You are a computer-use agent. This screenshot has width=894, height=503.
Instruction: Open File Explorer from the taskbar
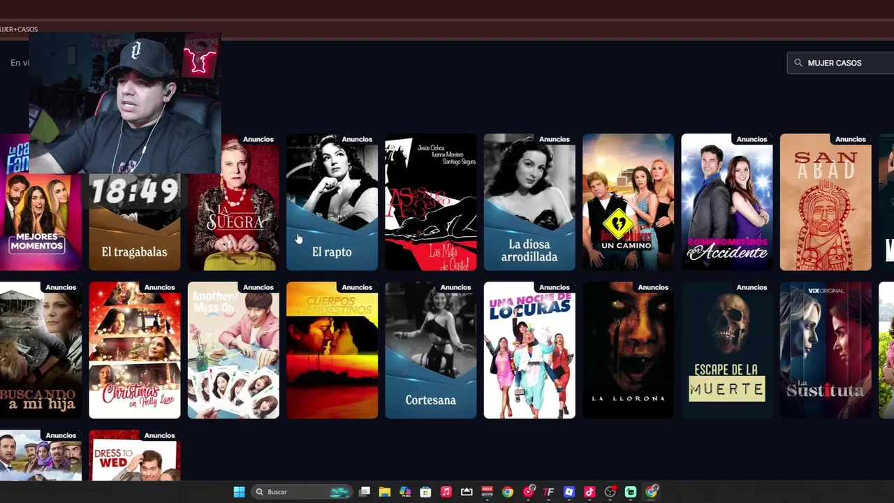tap(384, 492)
